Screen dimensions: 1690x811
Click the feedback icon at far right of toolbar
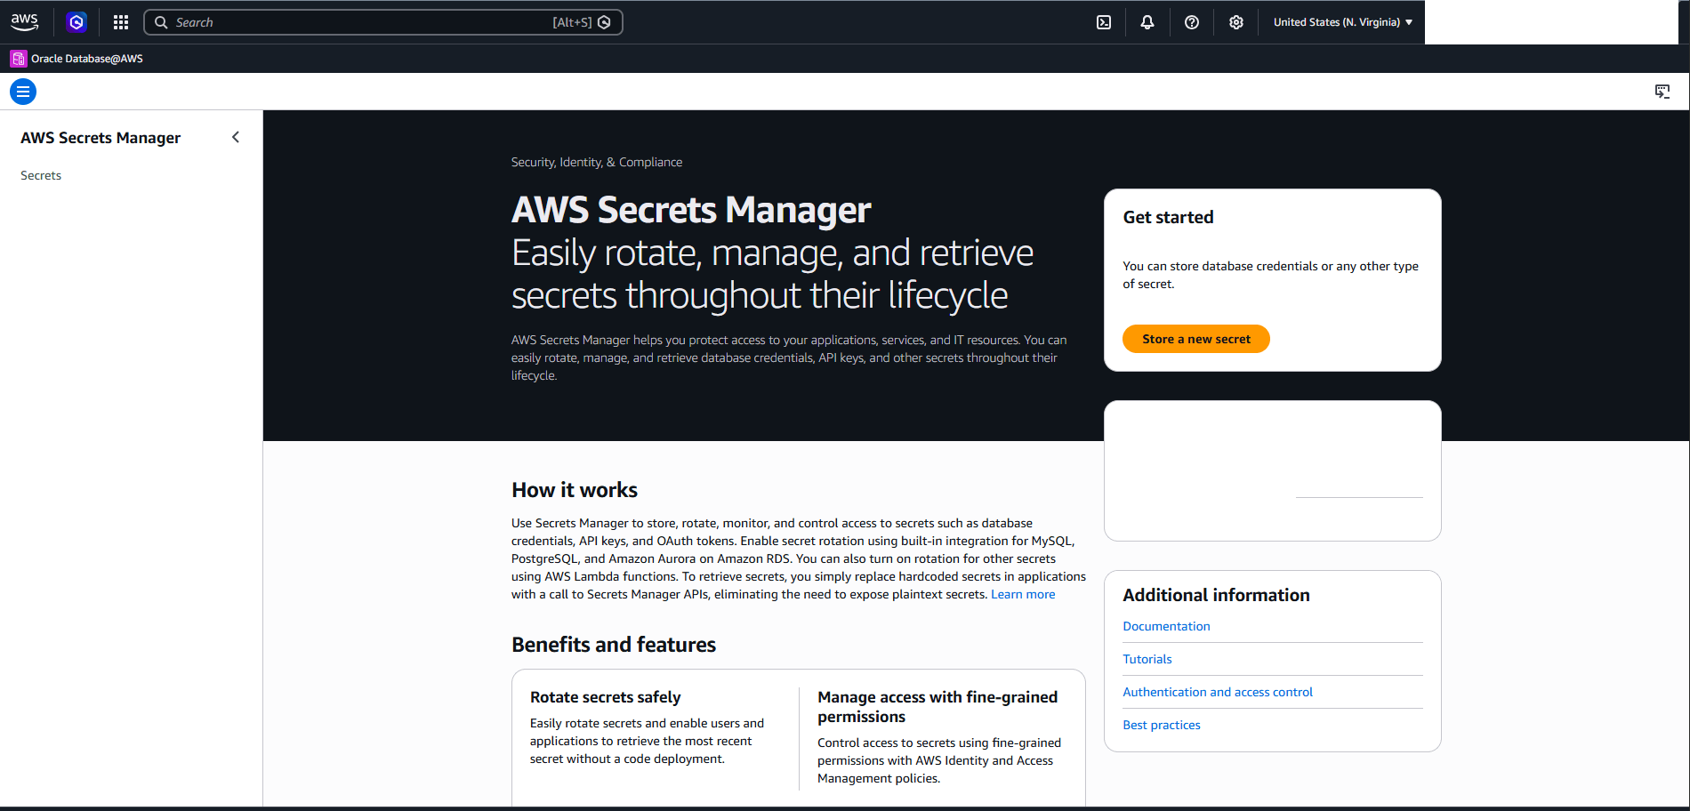point(1662,92)
